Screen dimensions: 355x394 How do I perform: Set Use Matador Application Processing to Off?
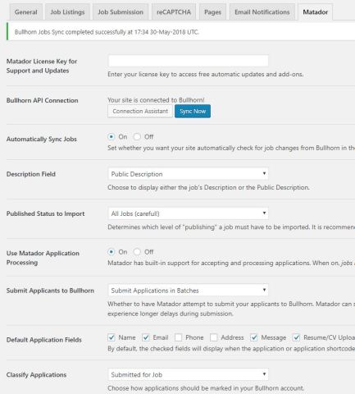click(x=137, y=252)
